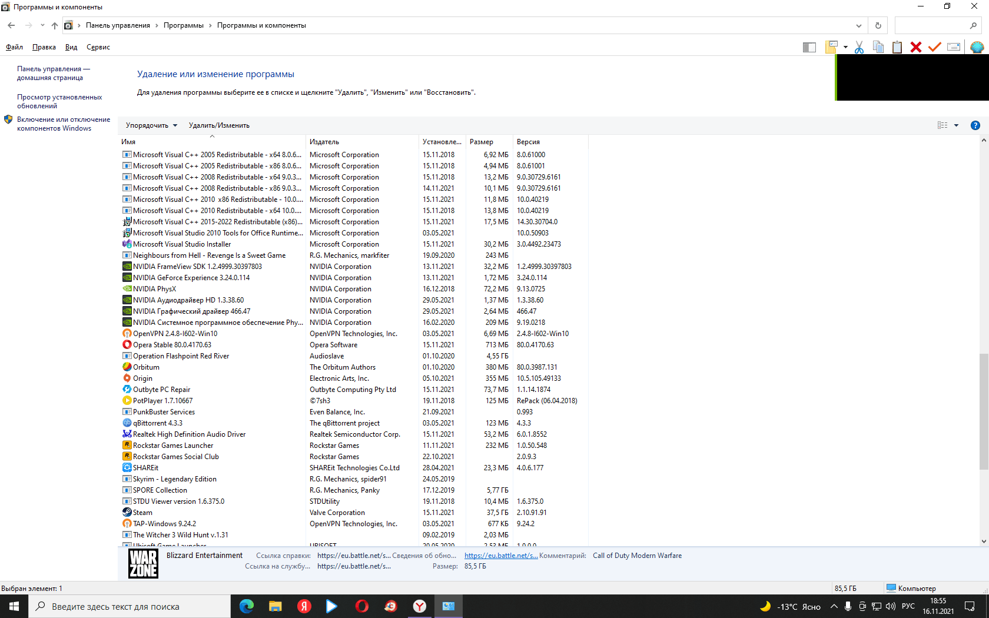This screenshot has width=989, height=618.
Task: Click the Classic Shell seashell icon
Action: [977, 47]
